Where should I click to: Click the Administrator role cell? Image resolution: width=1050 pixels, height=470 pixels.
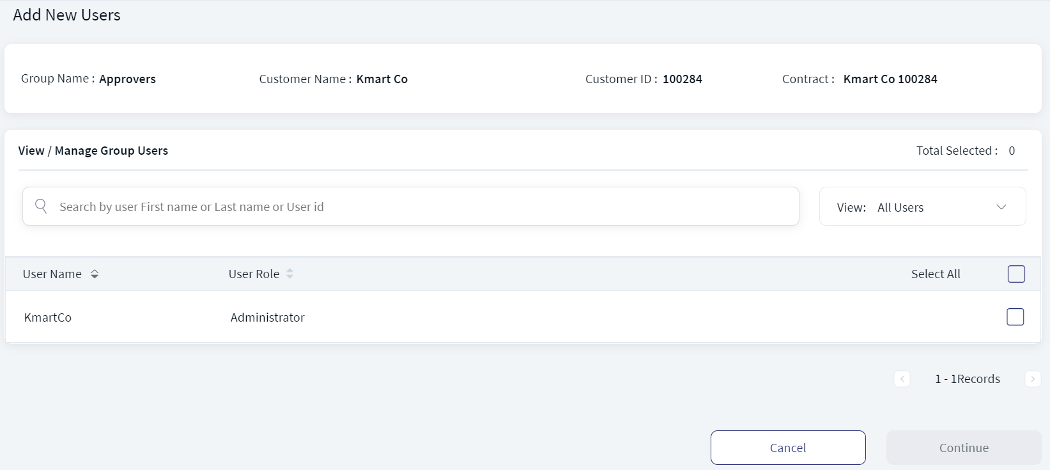267,317
